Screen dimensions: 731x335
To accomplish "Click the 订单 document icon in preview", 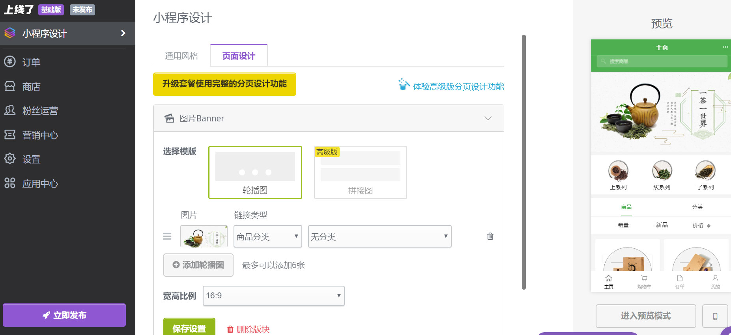I will (680, 278).
